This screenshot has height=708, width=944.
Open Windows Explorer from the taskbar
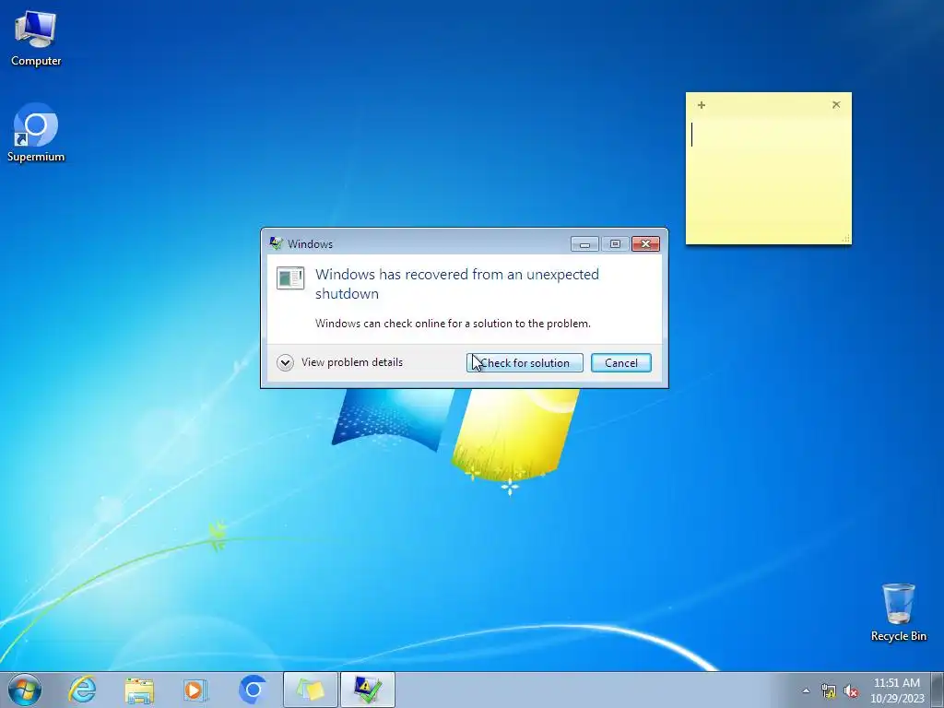[x=140, y=690]
